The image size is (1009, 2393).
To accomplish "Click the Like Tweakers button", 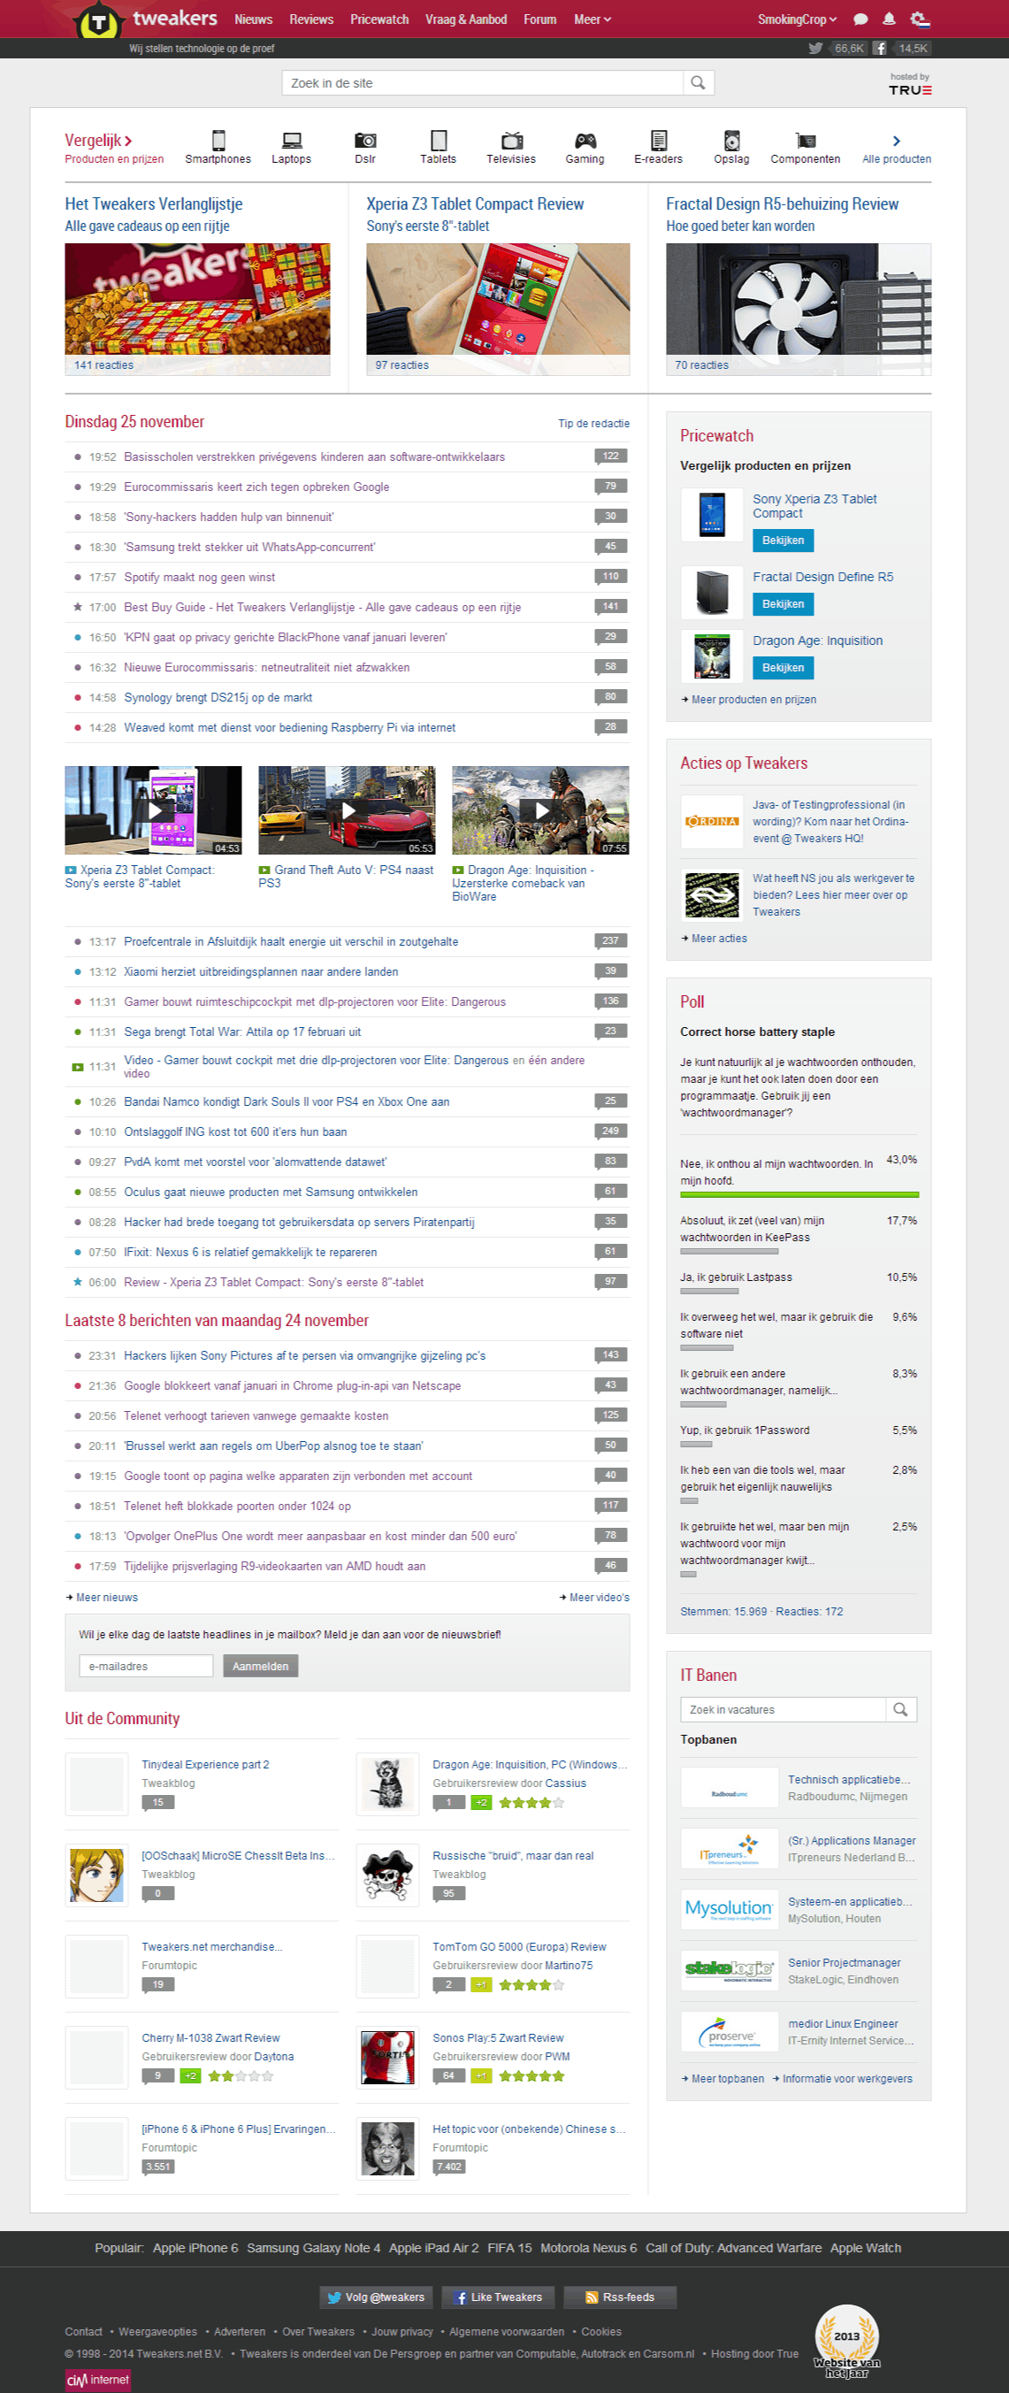I will point(498,2297).
